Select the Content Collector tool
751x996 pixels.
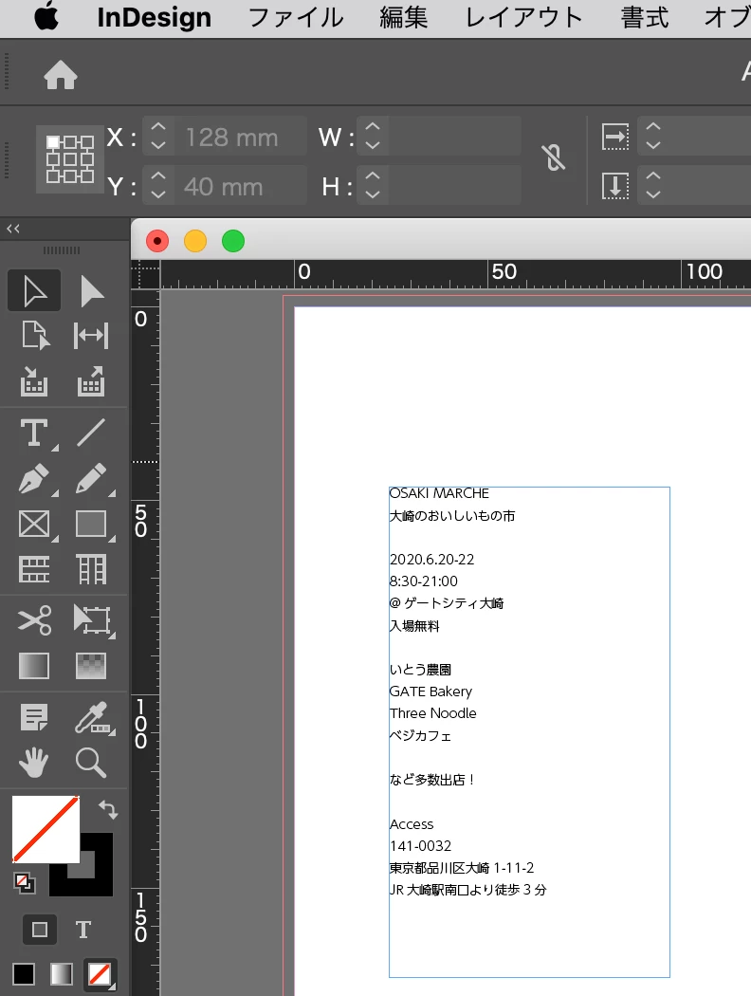(x=34, y=381)
